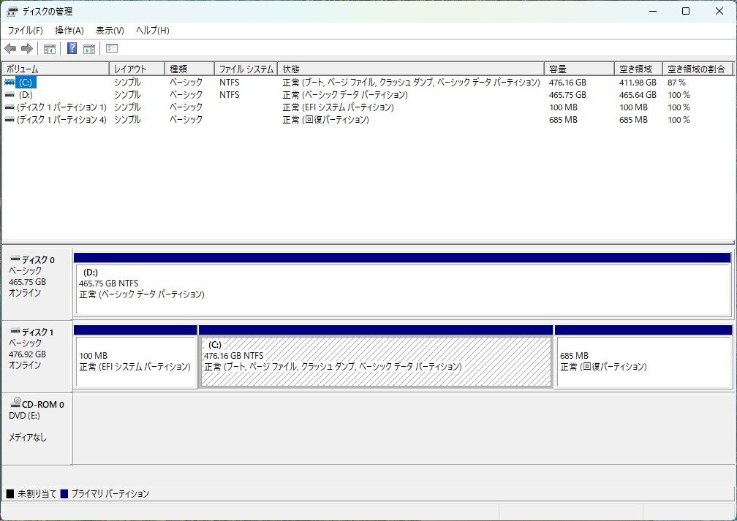Click the ディスクの管理 app icon in title bar

click(12, 12)
